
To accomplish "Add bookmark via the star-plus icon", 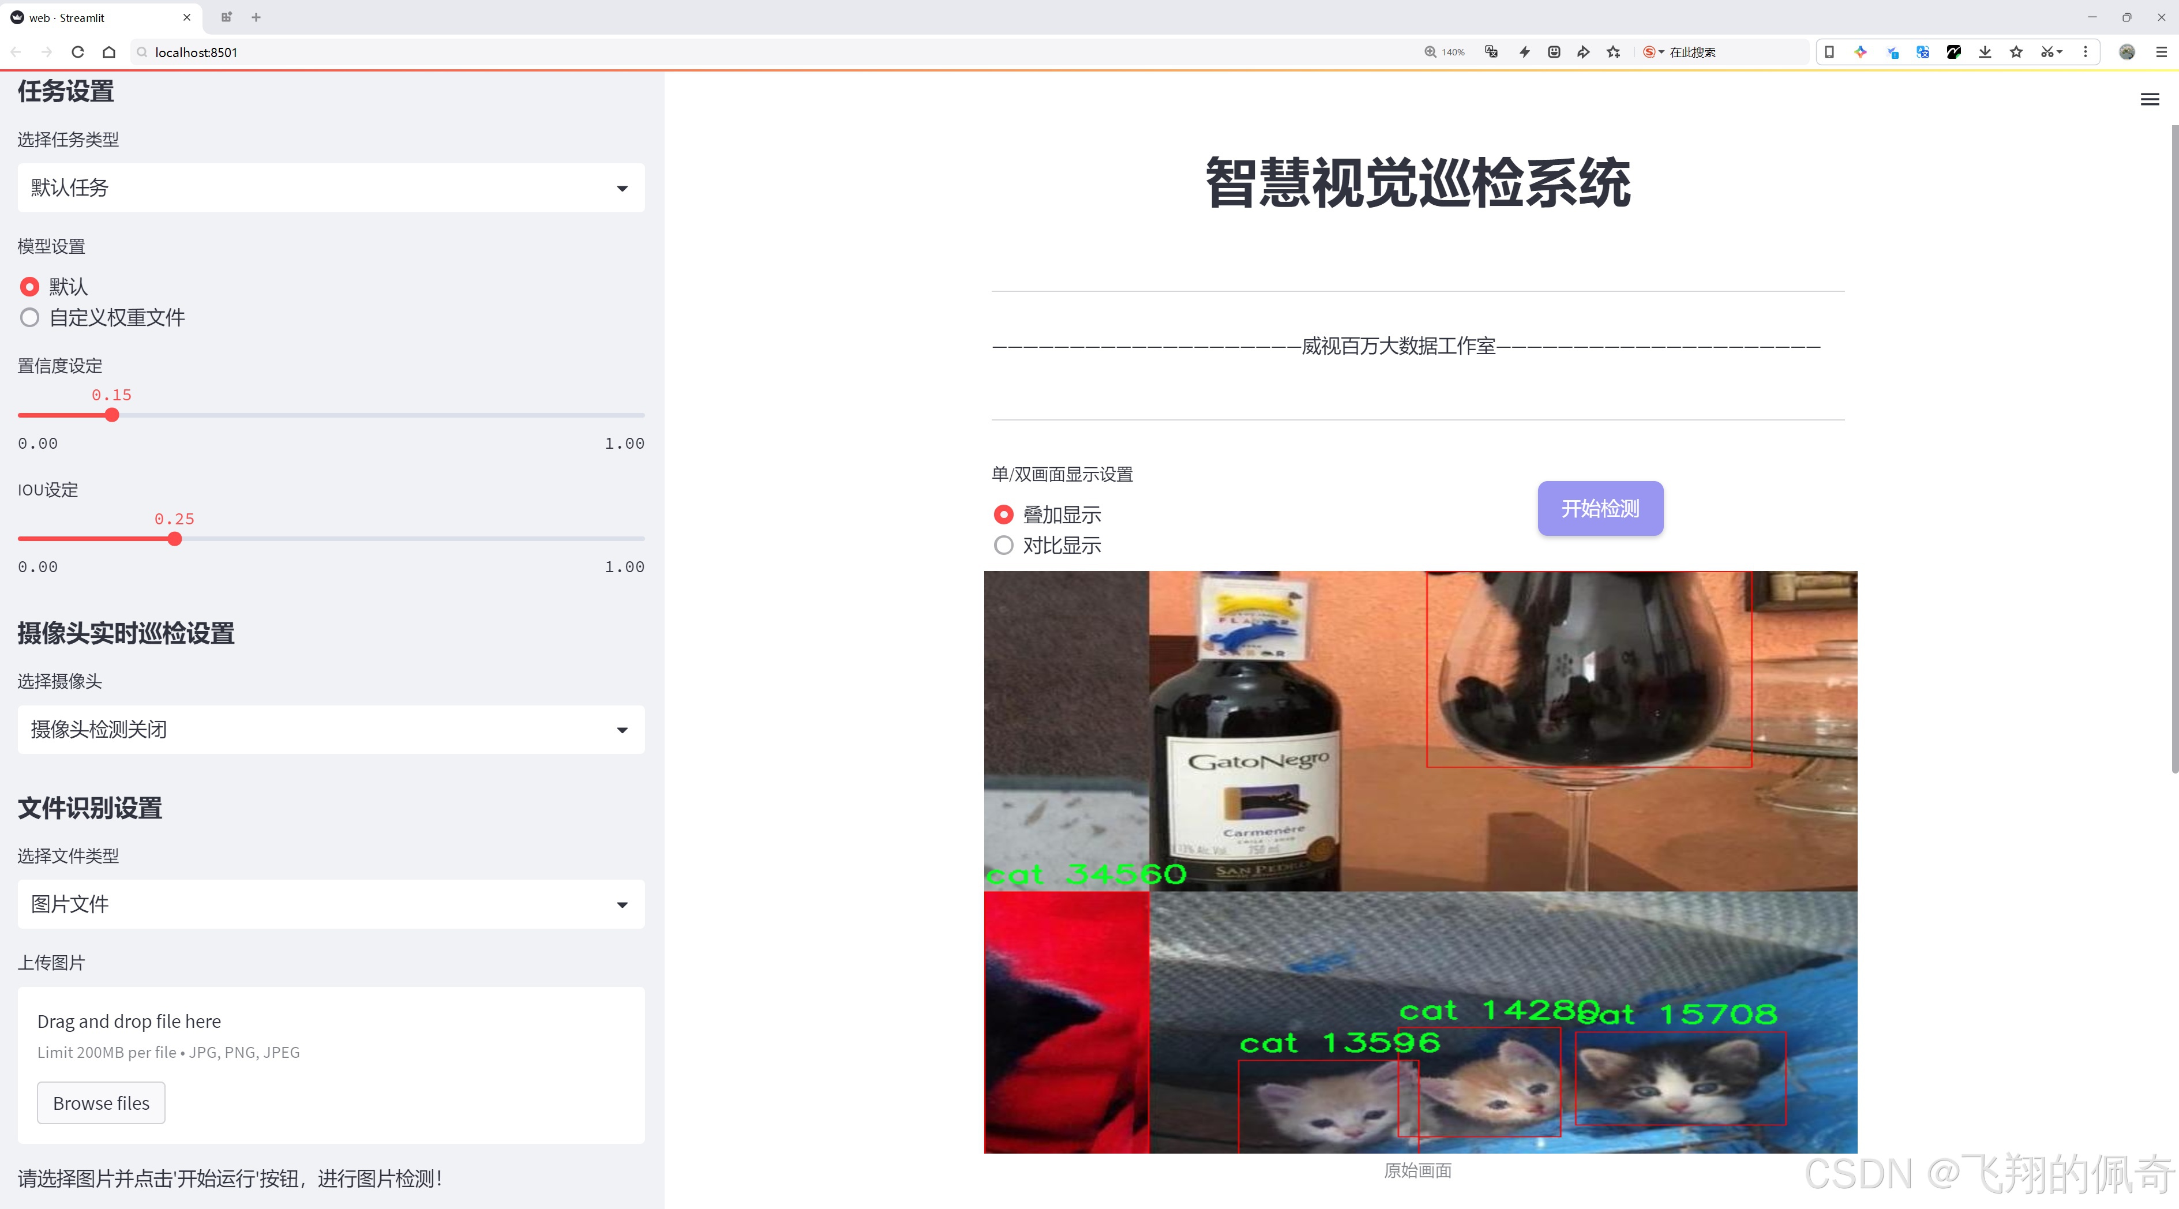I will coord(1612,51).
